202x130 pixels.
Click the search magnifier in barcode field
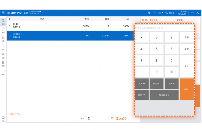191,28
